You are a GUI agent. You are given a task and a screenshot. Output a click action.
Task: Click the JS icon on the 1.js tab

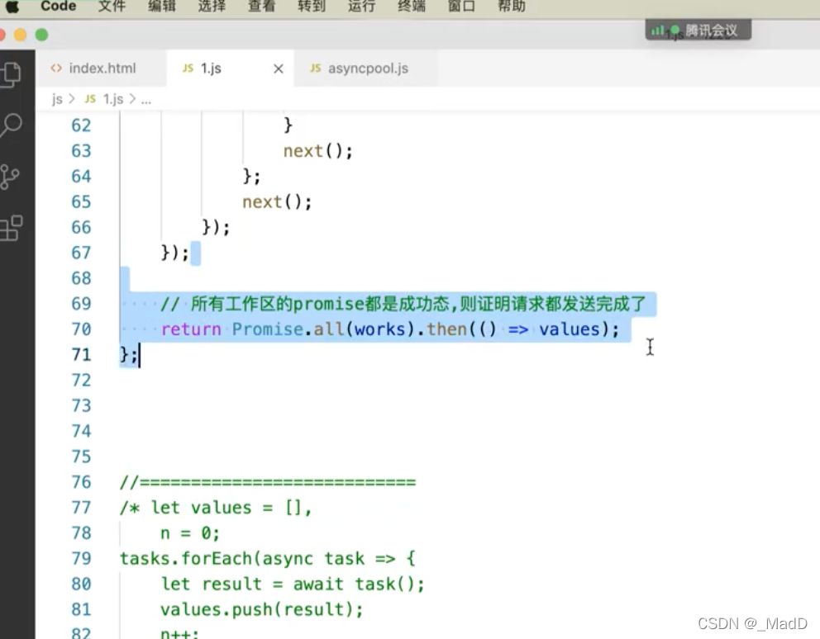[x=188, y=69]
